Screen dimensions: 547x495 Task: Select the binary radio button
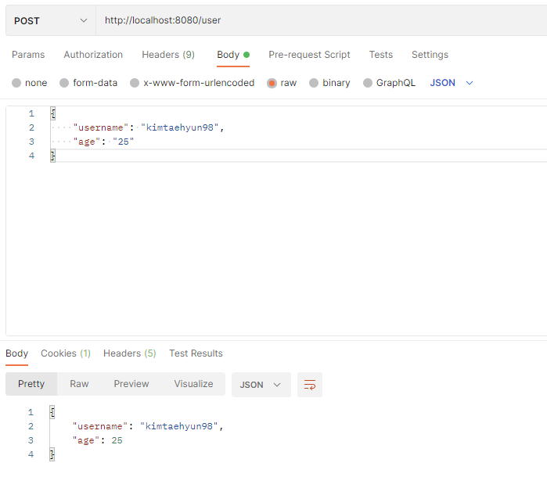[x=314, y=83]
